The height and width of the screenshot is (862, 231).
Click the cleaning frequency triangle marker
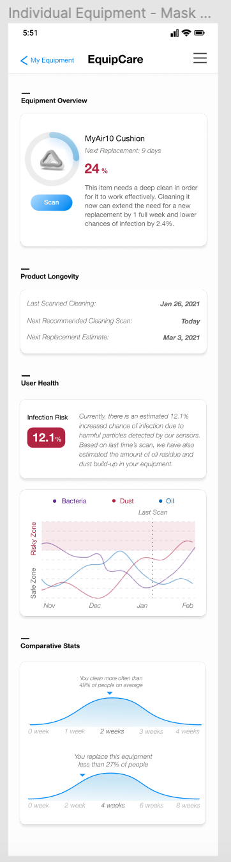(x=110, y=693)
